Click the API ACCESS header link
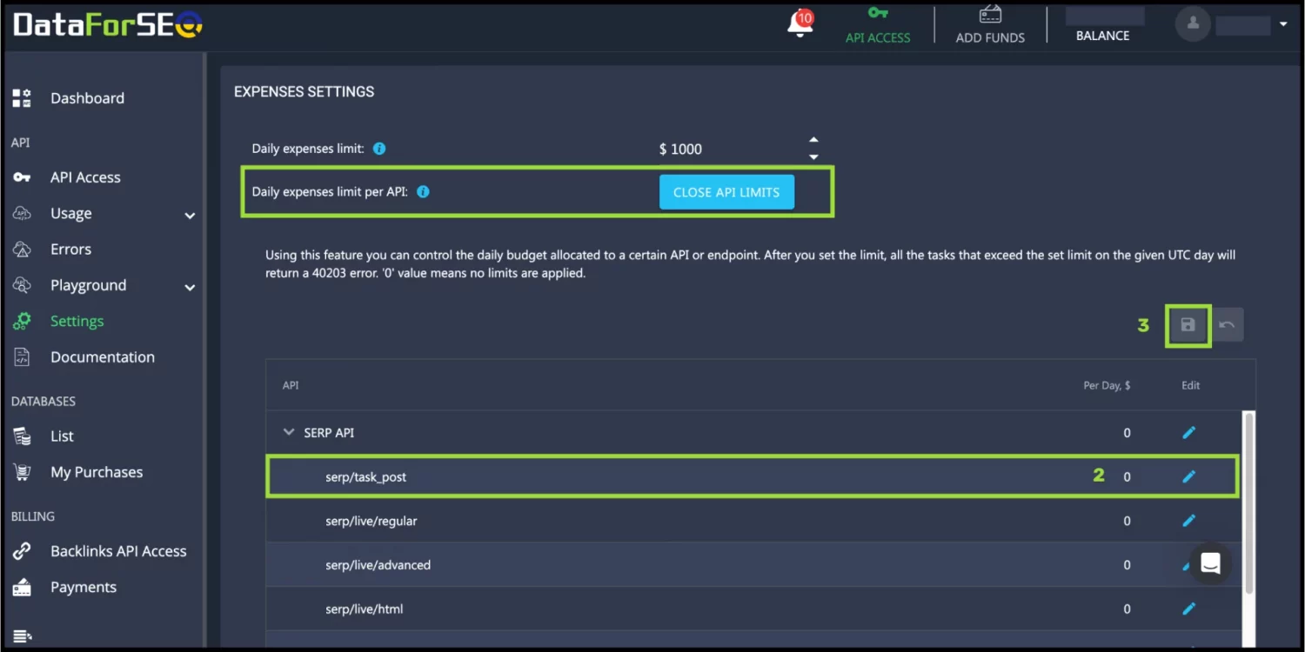 878,37
